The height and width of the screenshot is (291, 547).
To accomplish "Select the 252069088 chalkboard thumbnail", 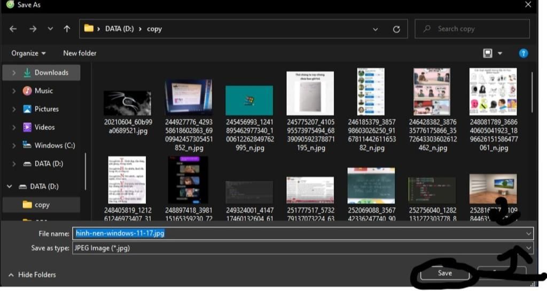I will pyautogui.click(x=371, y=185).
